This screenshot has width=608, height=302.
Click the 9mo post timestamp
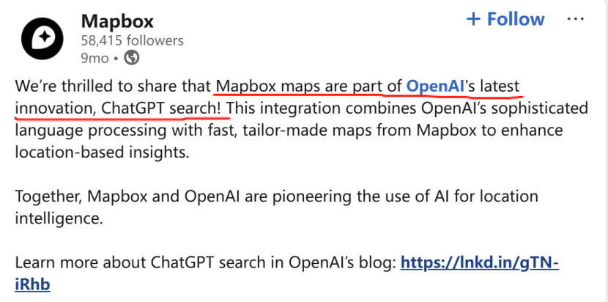pos(94,56)
